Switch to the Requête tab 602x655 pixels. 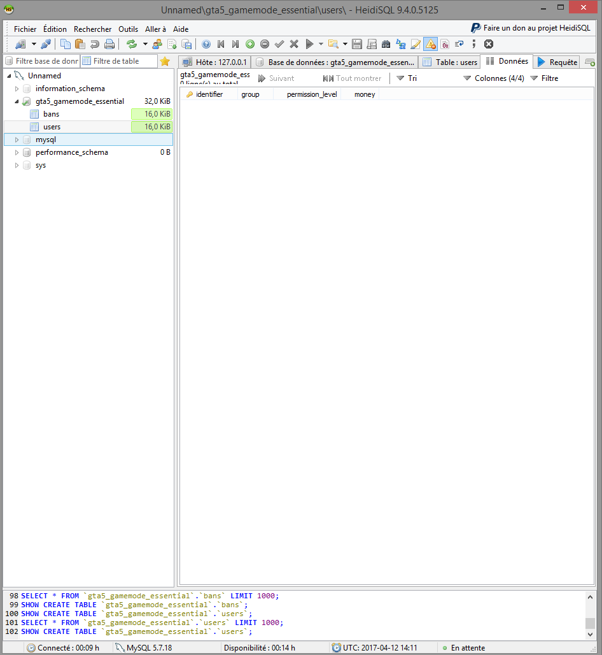click(557, 62)
